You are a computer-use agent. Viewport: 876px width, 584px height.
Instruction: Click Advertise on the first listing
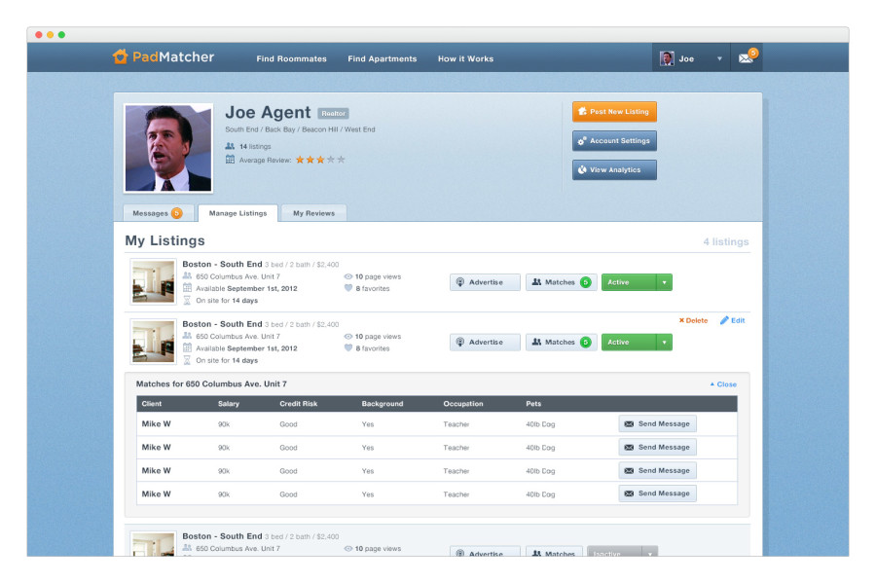(x=485, y=282)
